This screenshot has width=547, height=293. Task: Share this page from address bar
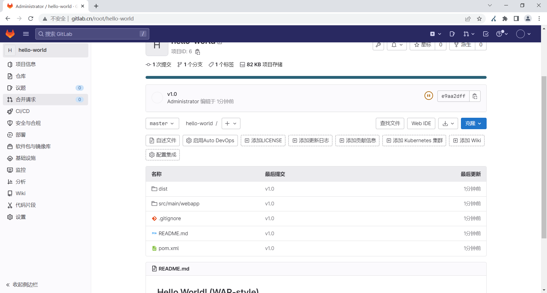pos(468,18)
